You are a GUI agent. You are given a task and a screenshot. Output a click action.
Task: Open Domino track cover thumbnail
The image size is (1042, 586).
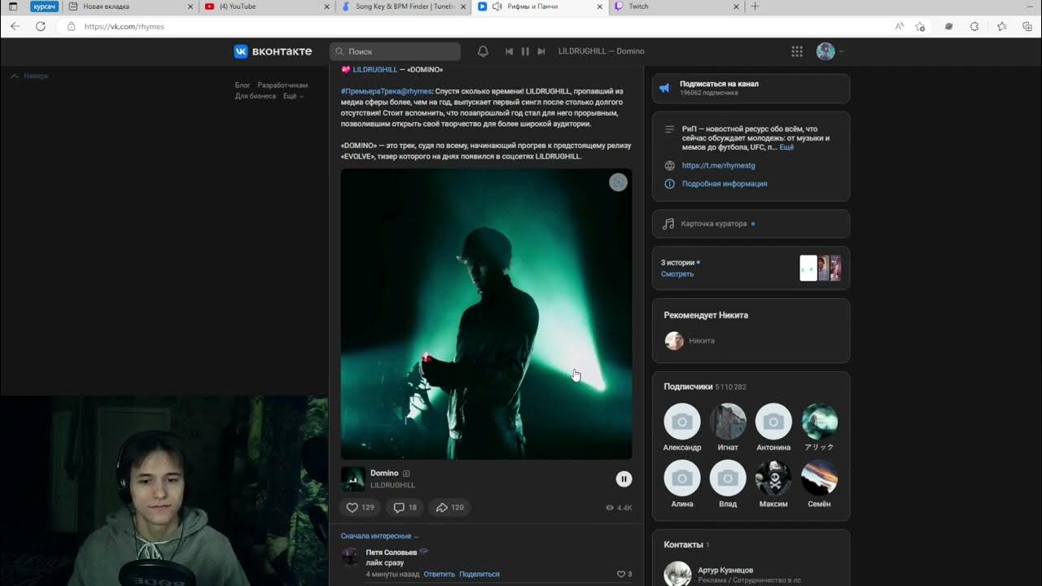pos(352,479)
